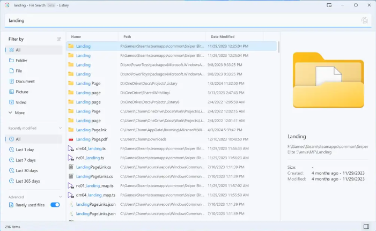Toggle the preview pane icon in the status bar
This screenshot has width=376, height=231.
[366, 227]
